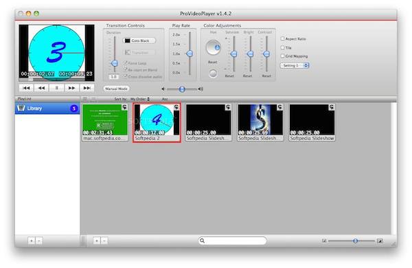
Task: Click the round button below Hue Reset
Action: pos(213,74)
